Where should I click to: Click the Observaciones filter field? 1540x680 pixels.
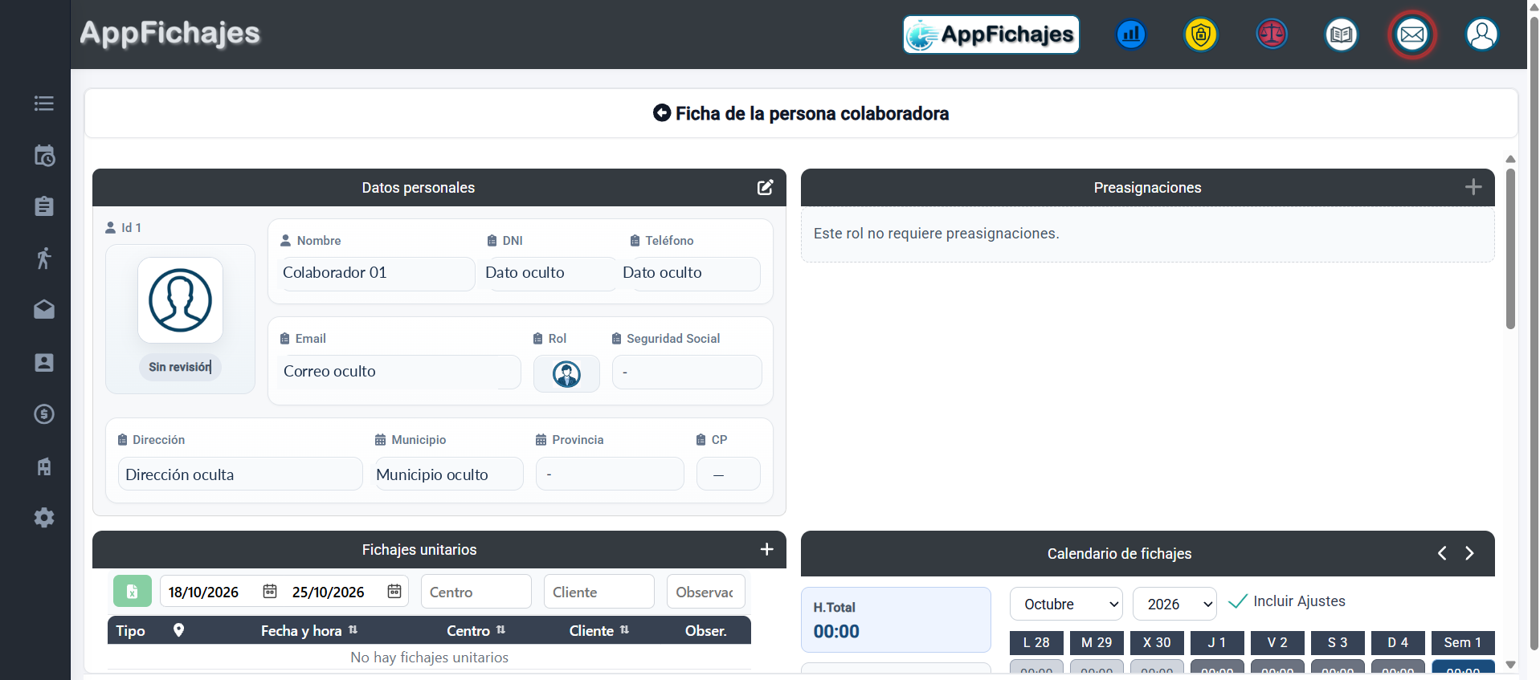(706, 592)
